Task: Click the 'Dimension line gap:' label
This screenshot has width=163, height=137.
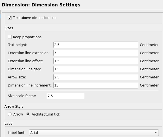Action: pos(24,69)
